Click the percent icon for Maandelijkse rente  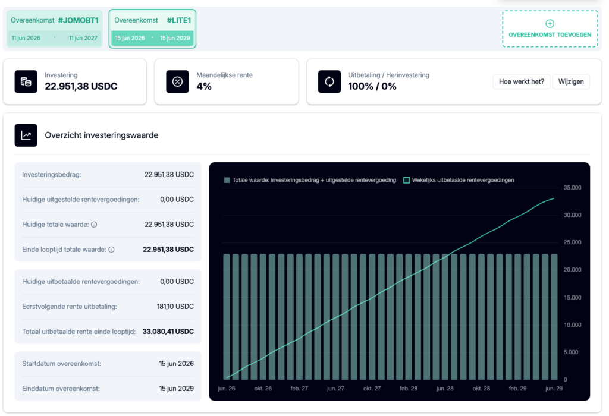point(177,81)
